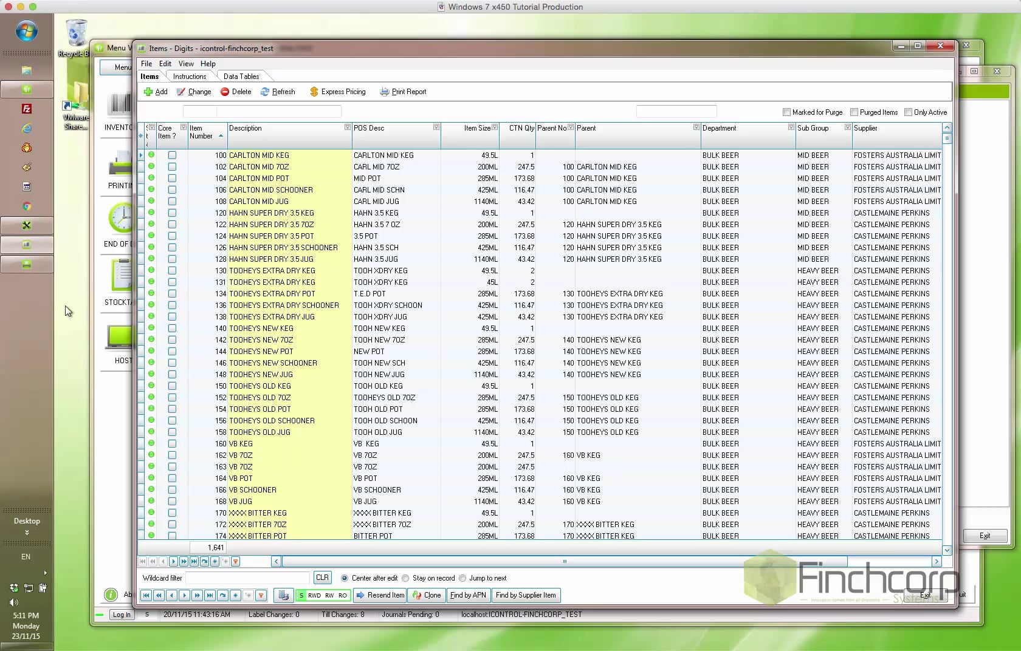Select the Jump to next option
This screenshot has width=1021, height=651.
[462, 578]
